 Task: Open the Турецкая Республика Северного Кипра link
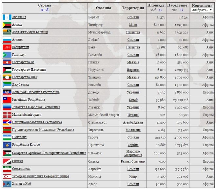pyautogui.click(x=40, y=177)
